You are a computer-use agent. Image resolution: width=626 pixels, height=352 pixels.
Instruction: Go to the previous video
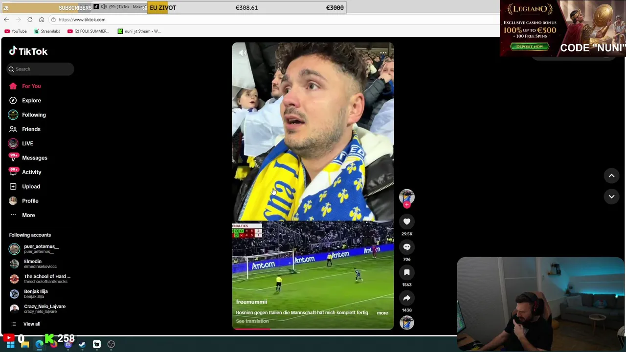(x=611, y=176)
